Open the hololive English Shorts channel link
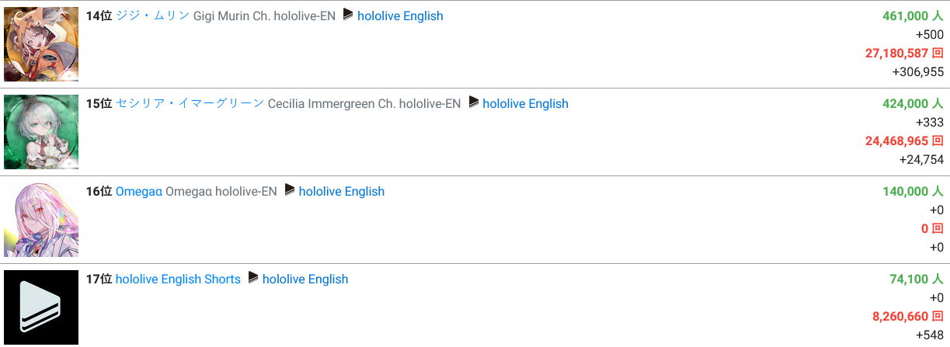Viewport: 950px width, 347px height. click(x=178, y=279)
